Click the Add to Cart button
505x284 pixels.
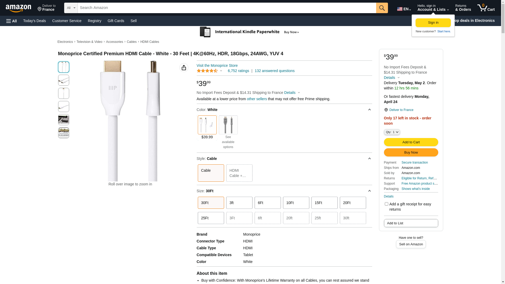pos(411,142)
